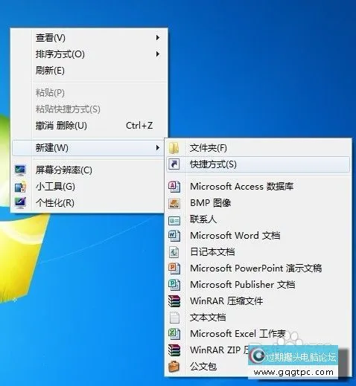Open 个性化(R) personalization
The width and height of the screenshot is (356, 386).
[89, 203]
